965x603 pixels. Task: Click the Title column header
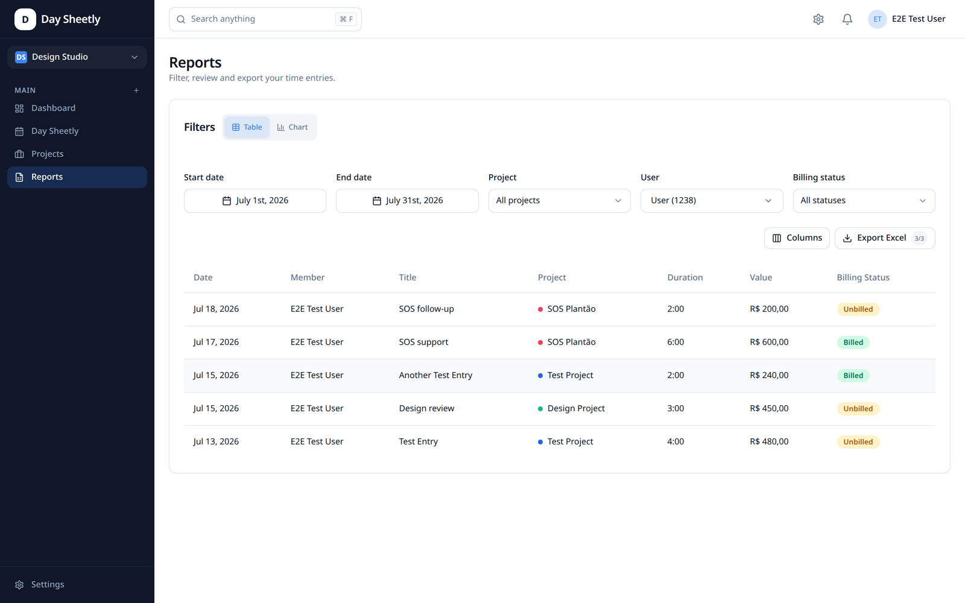408,277
